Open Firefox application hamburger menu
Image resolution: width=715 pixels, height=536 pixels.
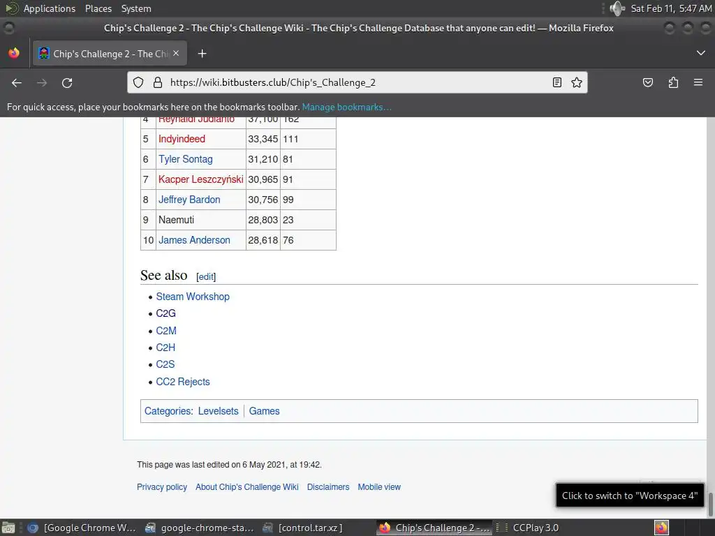coord(698,82)
